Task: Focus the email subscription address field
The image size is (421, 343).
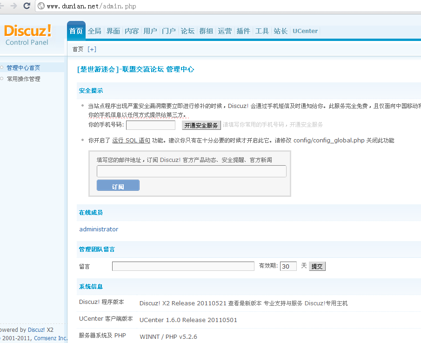Action: [x=192, y=171]
